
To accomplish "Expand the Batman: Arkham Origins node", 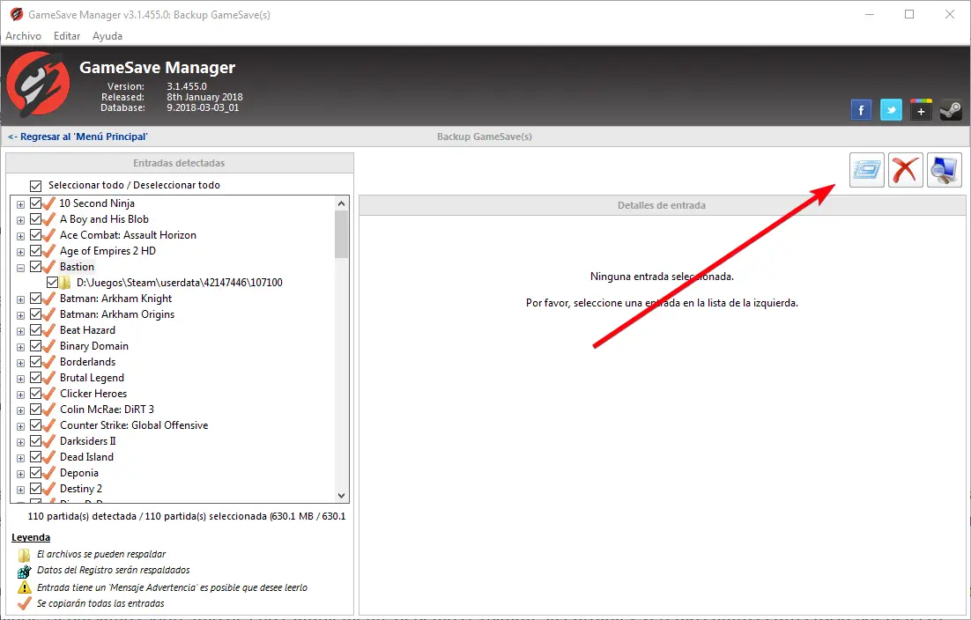I will [x=20, y=315].
